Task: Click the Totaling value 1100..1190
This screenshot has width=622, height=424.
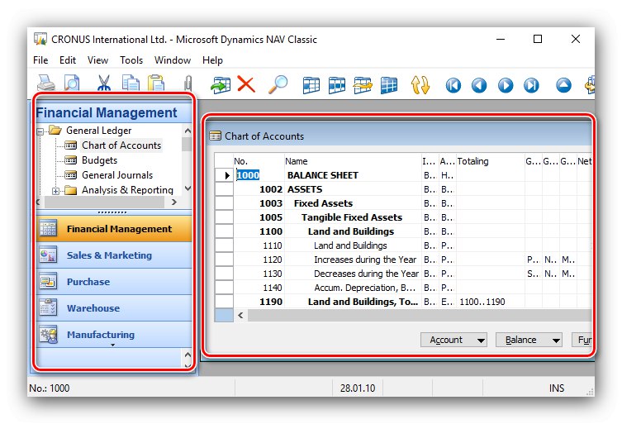Action: pyautogui.click(x=482, y=302)
